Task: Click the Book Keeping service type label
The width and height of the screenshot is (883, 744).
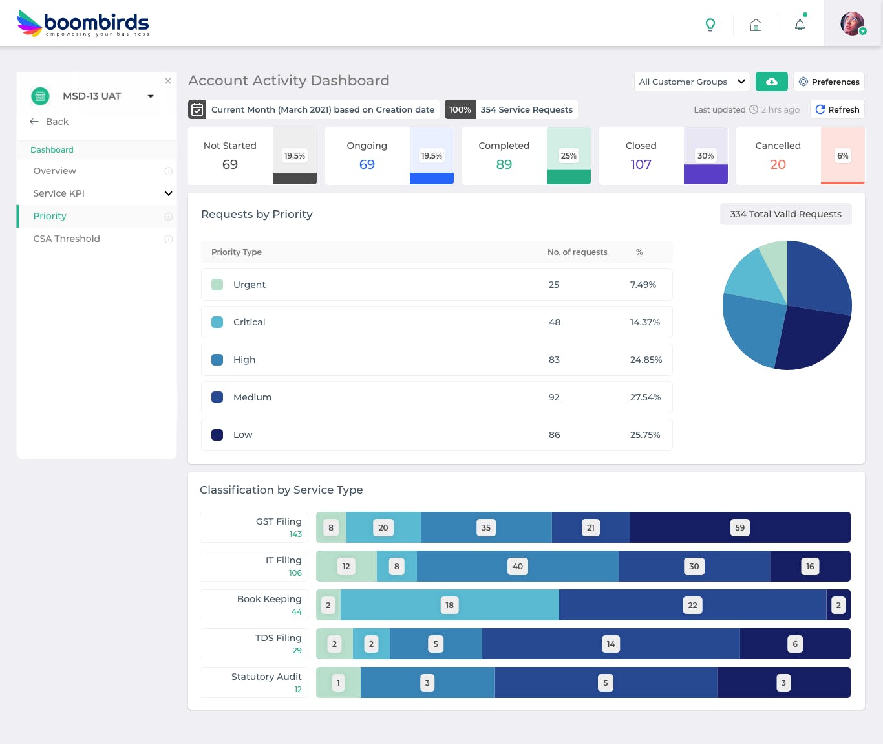Action: click(x=270, y=599)
